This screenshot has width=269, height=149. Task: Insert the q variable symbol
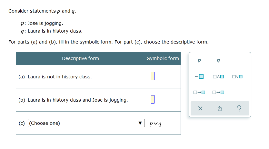pos(219,60)
